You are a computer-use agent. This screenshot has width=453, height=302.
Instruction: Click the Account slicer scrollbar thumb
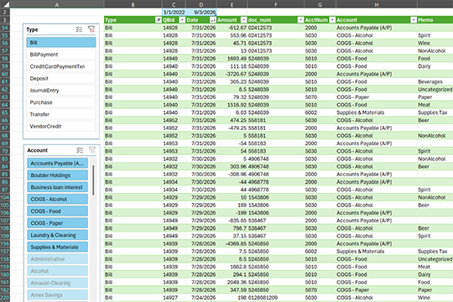coord(93,180)
